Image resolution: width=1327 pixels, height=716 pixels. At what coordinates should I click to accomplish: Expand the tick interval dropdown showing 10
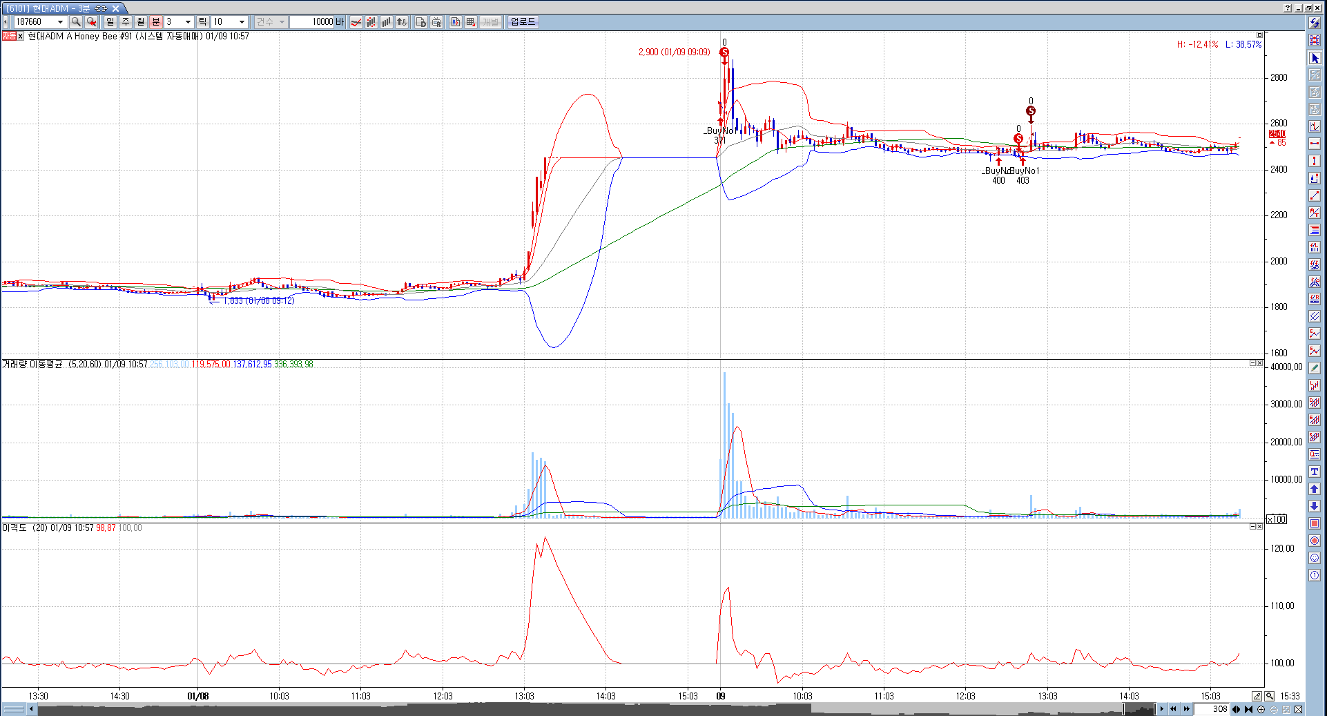(x=242, y=22)
